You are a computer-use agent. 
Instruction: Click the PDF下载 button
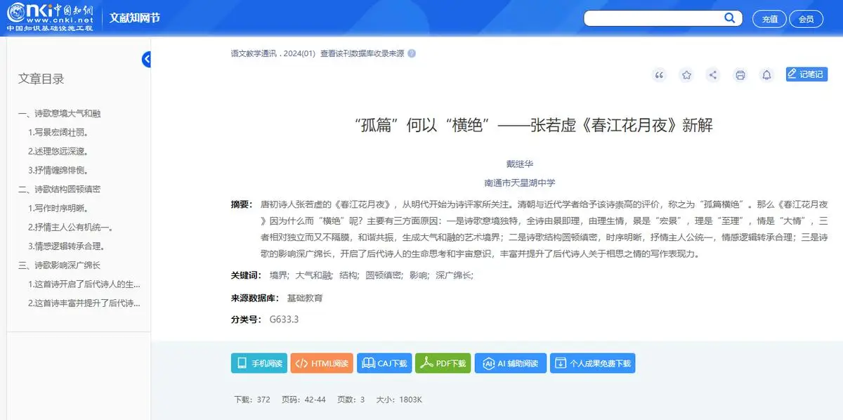pos(443,363)
